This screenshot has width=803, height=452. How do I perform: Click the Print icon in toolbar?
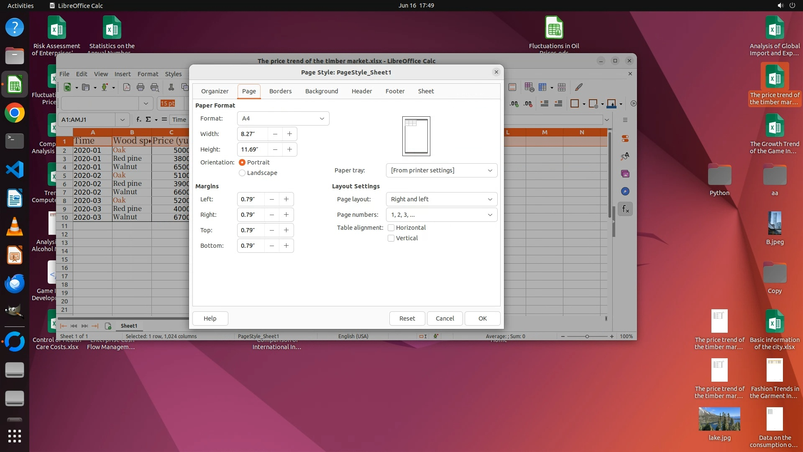click(x=141, y=87)
